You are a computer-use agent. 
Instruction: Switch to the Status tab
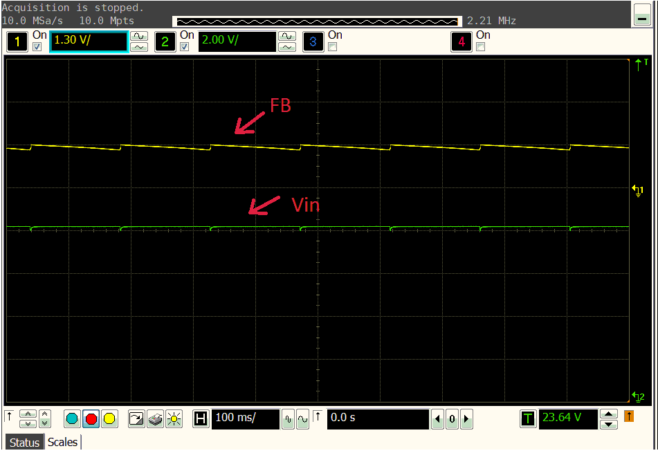[24, 443]
